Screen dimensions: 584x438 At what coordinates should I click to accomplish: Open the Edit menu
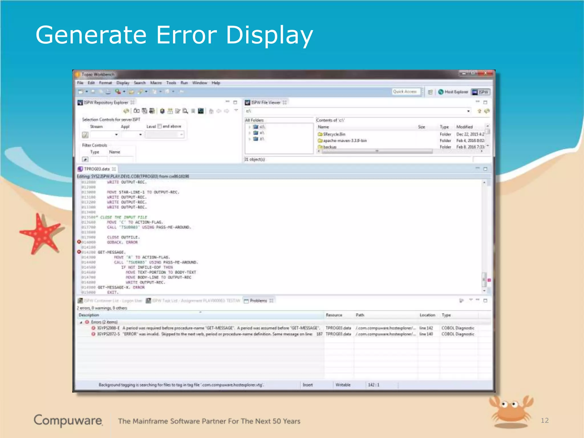coord(91,83)
